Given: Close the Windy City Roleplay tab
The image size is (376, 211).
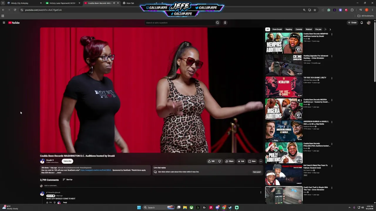Looking at the screenshot, I should [x=41, y=3].
